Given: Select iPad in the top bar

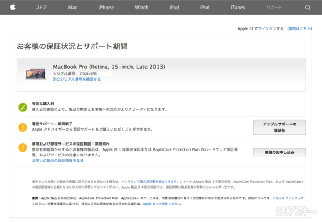Looking at the screenshot, I should pyautogui.click(x=174, y=8).
